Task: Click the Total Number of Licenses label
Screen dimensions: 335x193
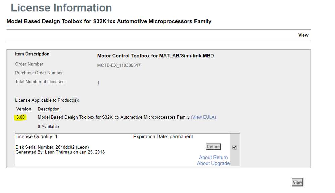Action: 40,82
